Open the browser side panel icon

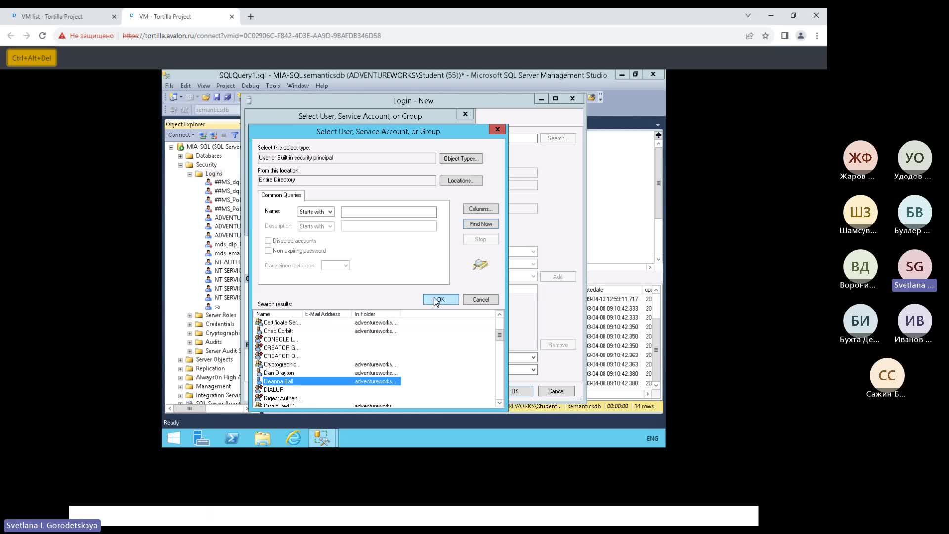tap(784, 36)
